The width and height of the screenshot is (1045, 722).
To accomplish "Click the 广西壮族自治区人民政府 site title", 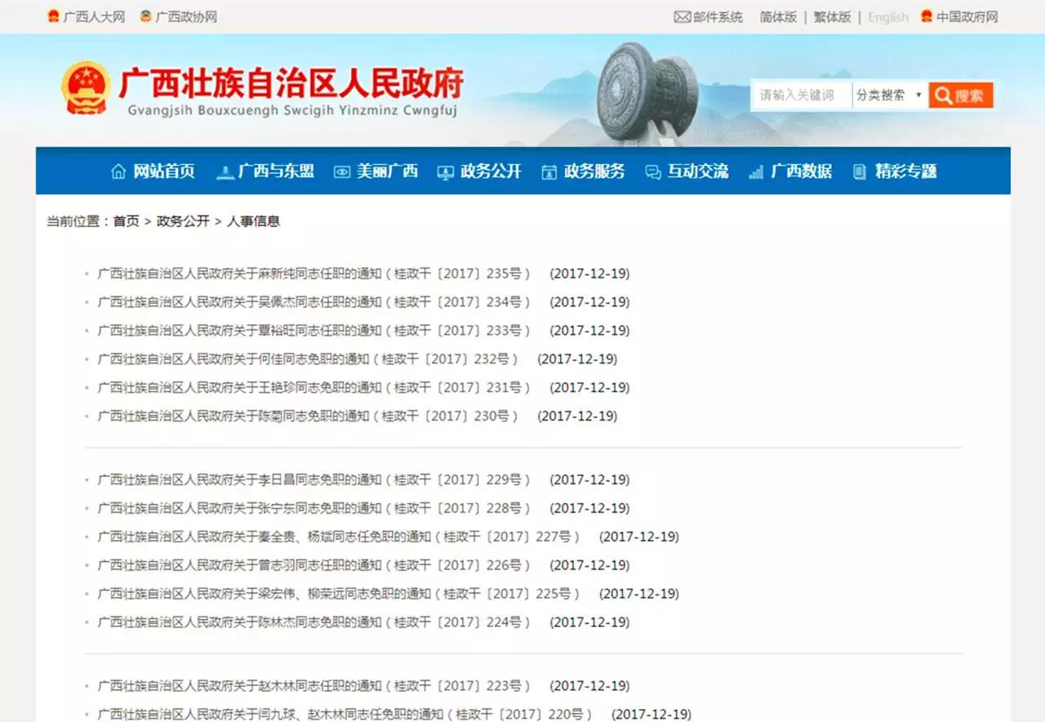I will point(291,82).
